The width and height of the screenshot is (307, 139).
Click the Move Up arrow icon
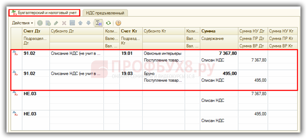(80, 23)
